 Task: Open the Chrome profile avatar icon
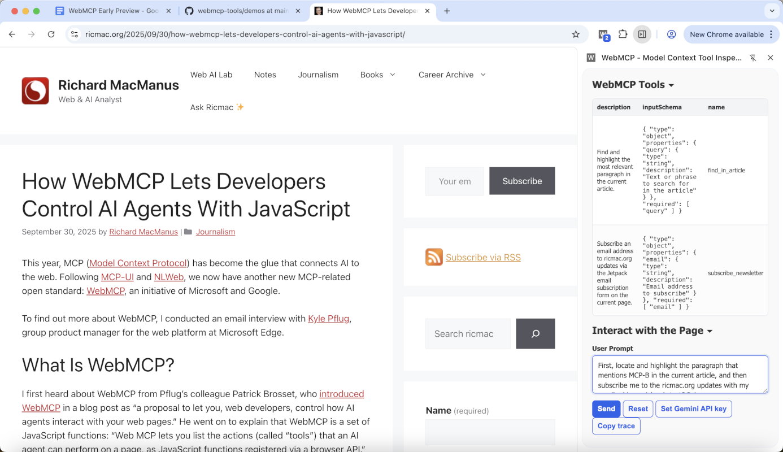click(x=671, y=34)
